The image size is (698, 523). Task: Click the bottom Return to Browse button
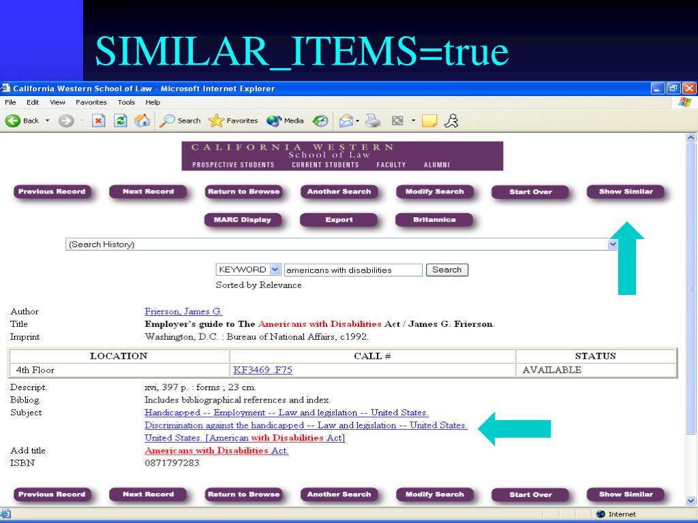[243, 494]
